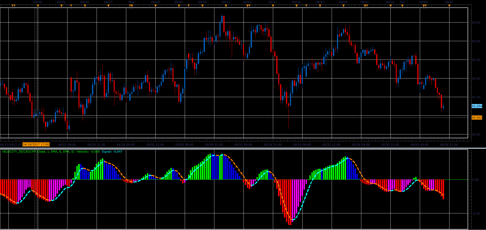Screen dimensions: 486x230
Task: Click the 0.00 indicator axis label
Action: 476,180
